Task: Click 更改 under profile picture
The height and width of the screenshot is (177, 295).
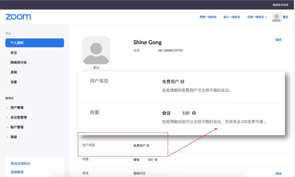Action: click(x=96, y=68)
